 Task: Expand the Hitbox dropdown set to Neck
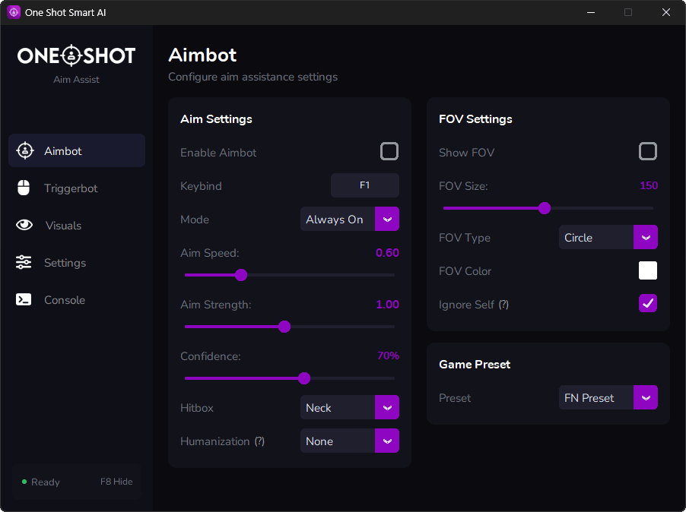click(x=350, y=408)
